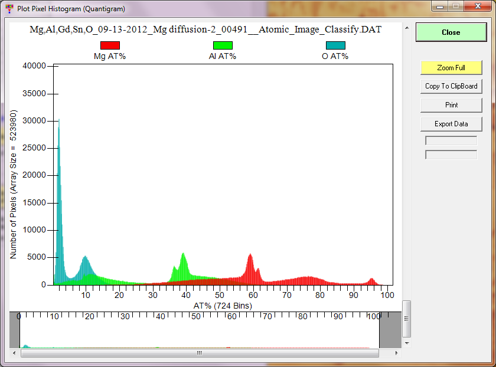
Task: Click the horizontal scrollbar right arrow
Action: 397,353
